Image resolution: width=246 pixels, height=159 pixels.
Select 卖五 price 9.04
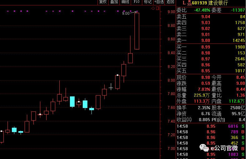pos(206,17)
